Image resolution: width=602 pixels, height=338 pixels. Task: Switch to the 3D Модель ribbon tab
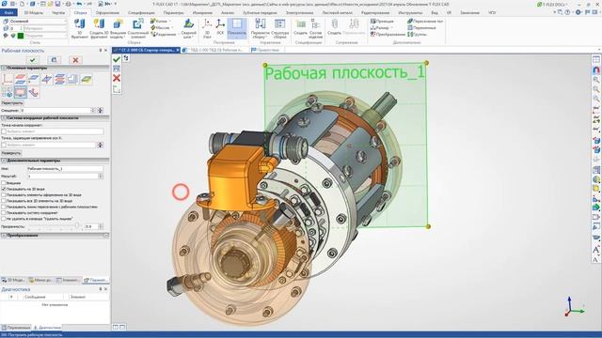tap(34, 12)
